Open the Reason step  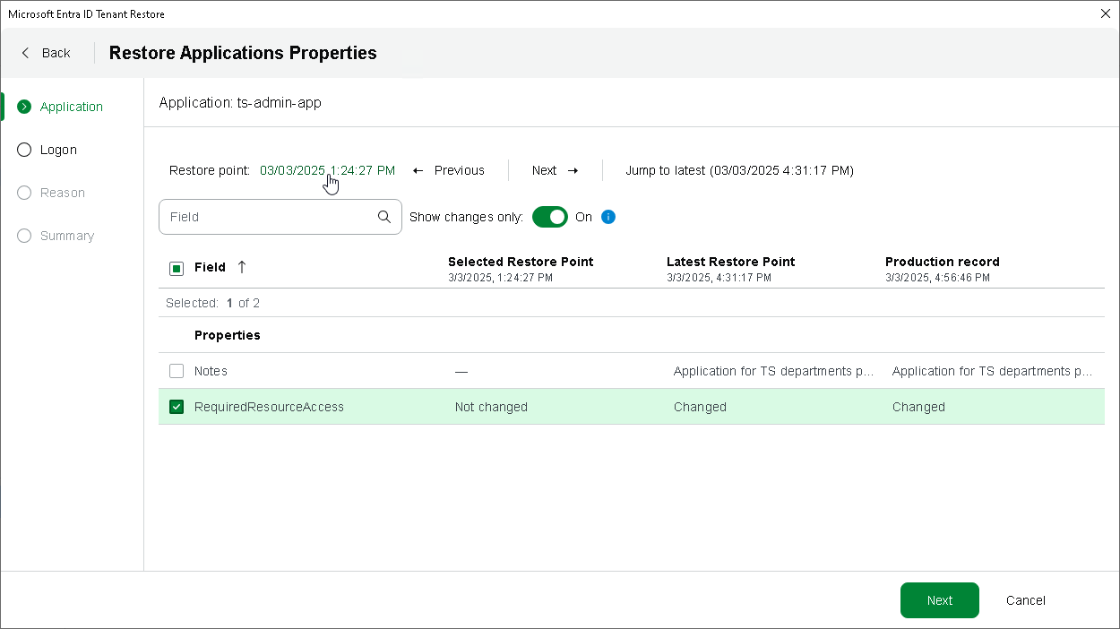[x=62, y=193]
